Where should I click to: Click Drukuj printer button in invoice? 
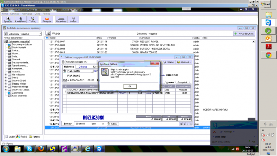(168, 62)
